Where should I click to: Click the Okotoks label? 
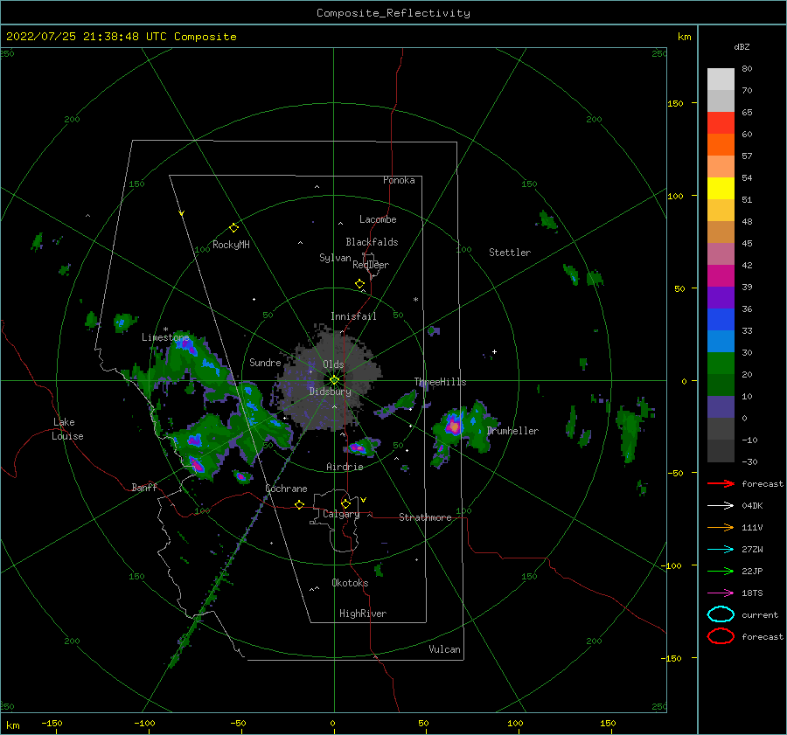[350, 583]
